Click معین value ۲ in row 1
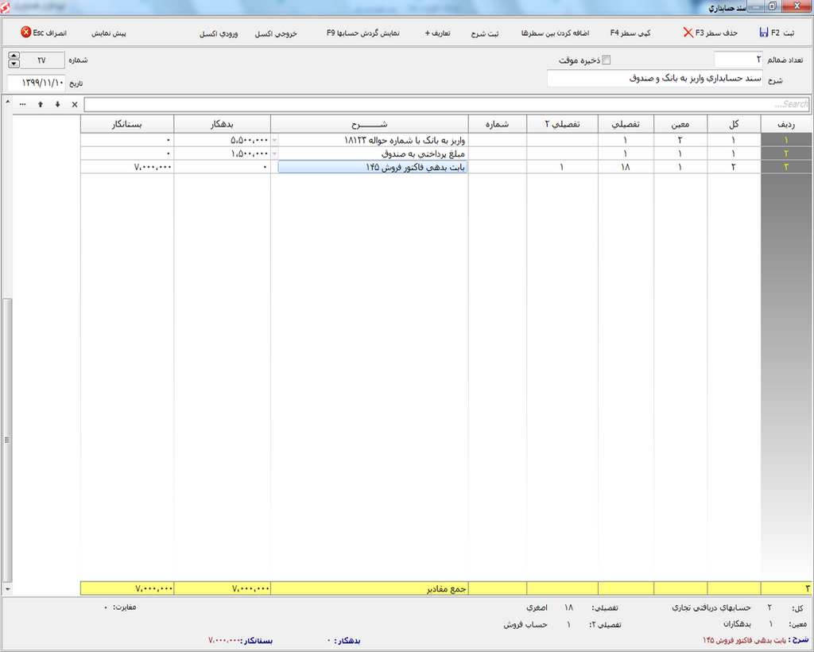 (x=680, y=140)
